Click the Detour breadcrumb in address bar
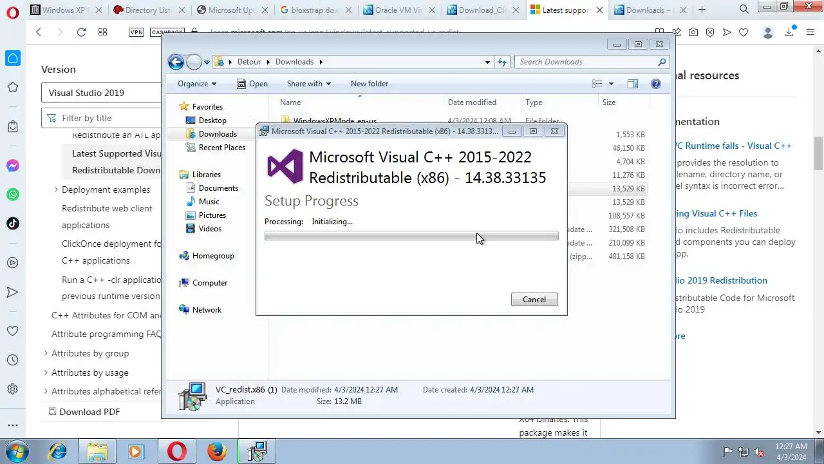The height and width of the screenshot is (464, 824). 249,62
